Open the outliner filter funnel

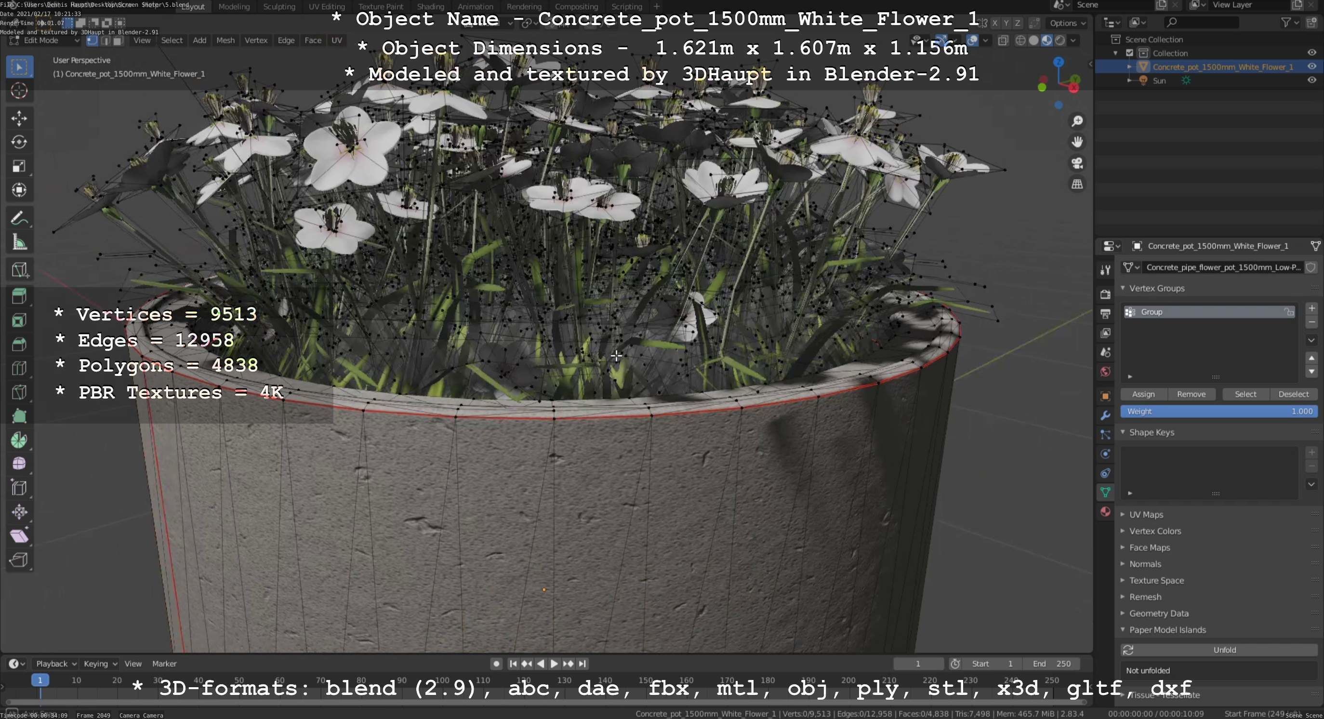(1290, 23)
